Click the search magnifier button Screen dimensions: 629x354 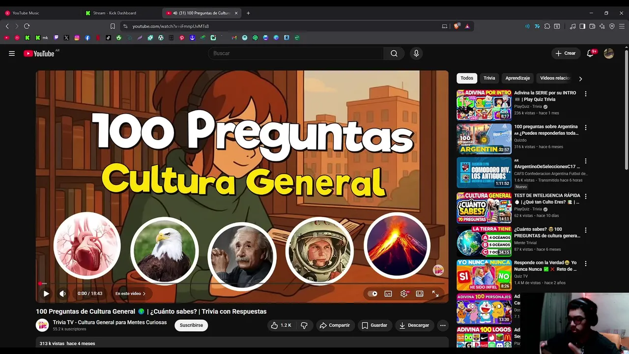coord(394,54)
